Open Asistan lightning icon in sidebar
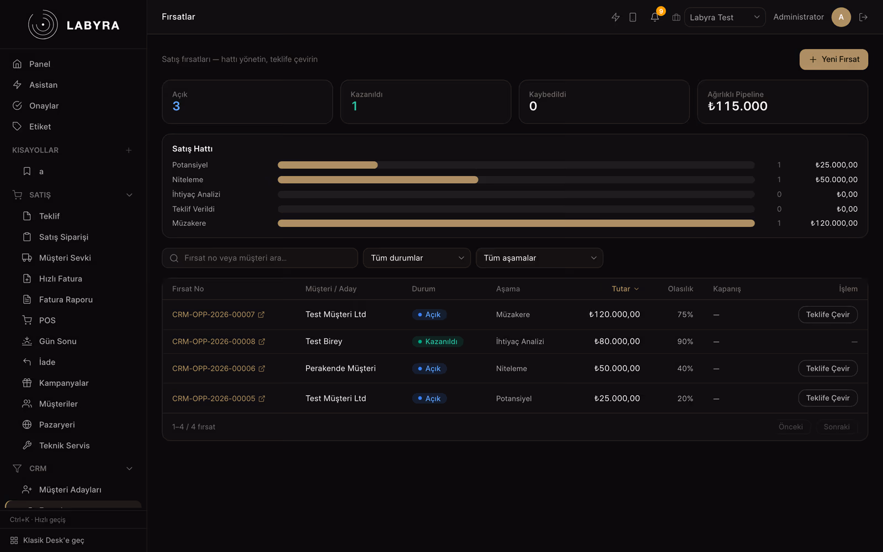 click(x=17, y=85)
